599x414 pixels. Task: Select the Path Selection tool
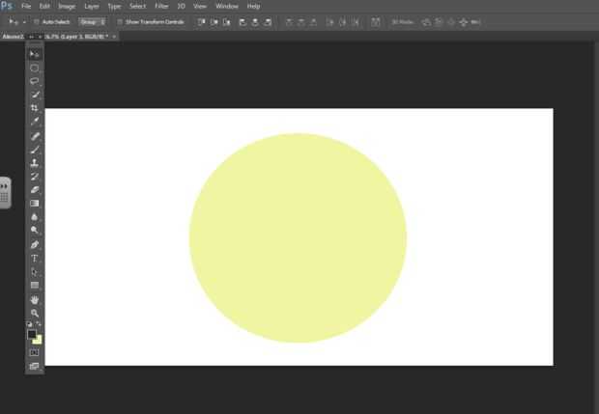coord(35,272)
